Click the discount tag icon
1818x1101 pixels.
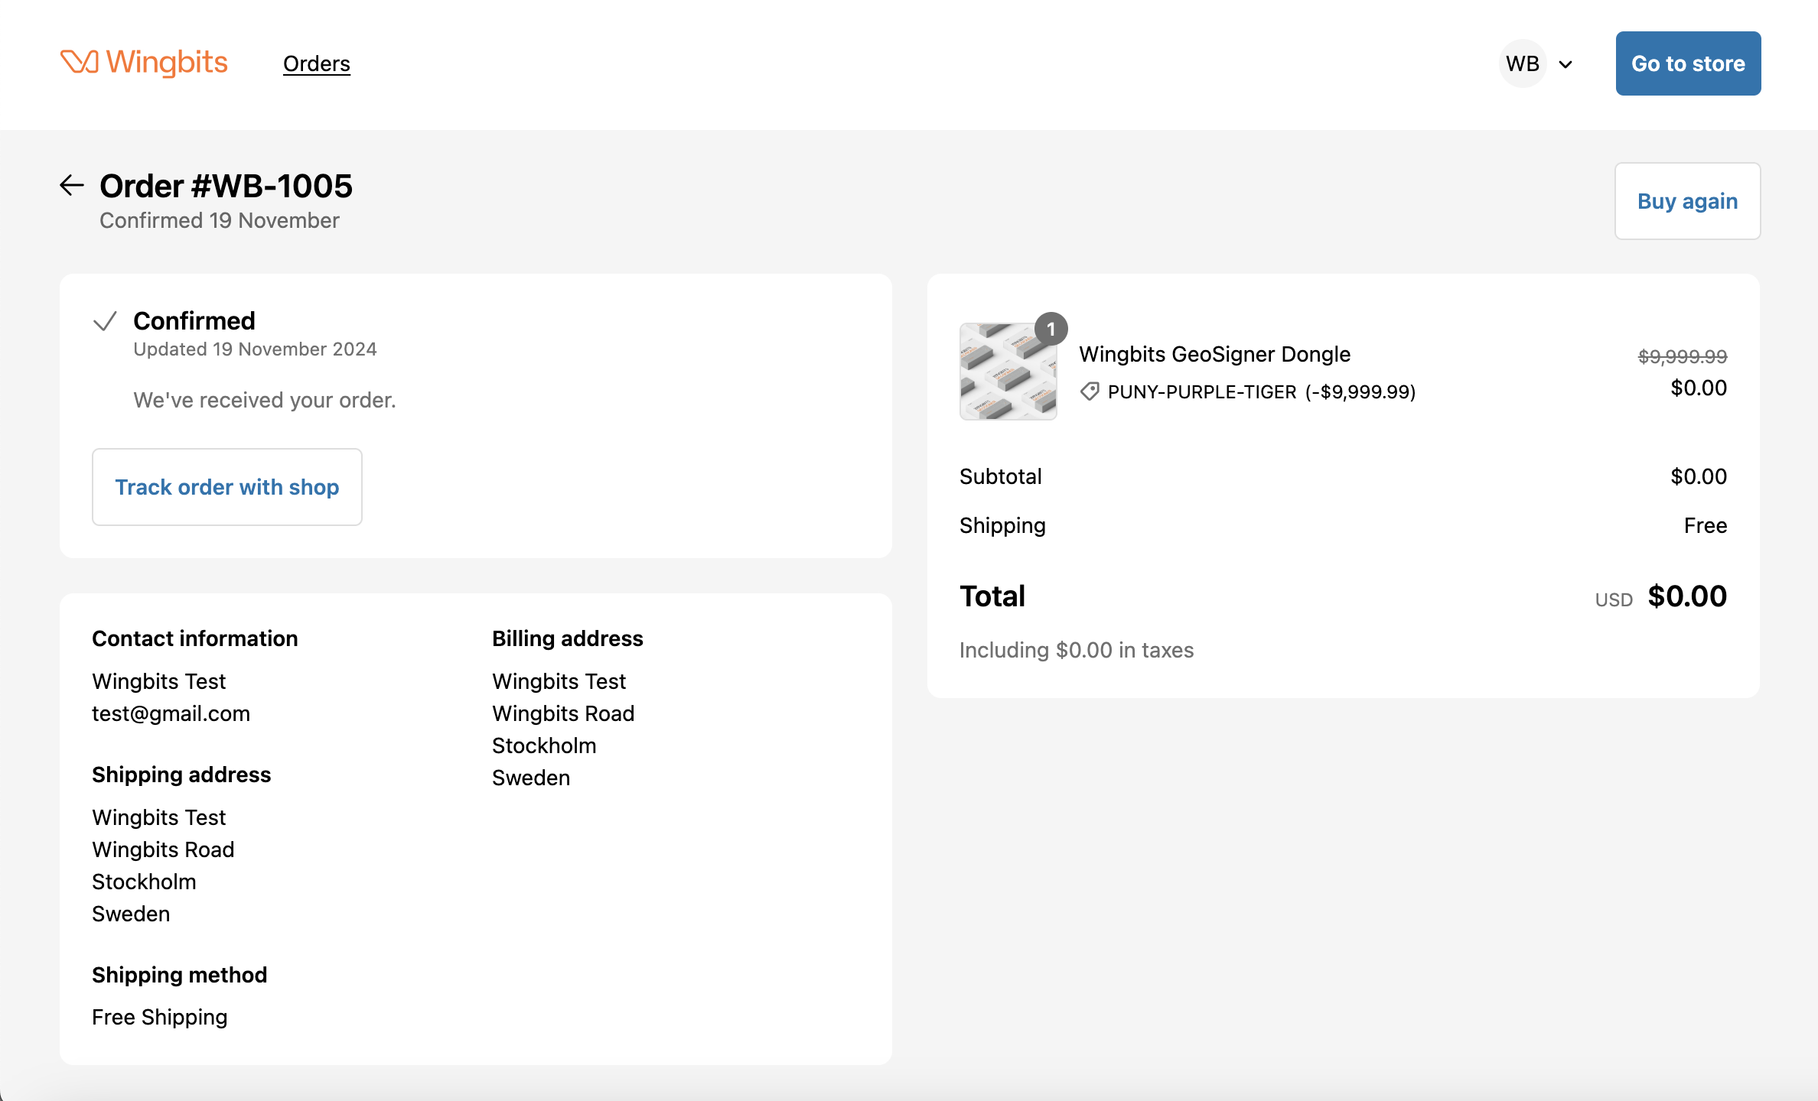(1090, 391)
